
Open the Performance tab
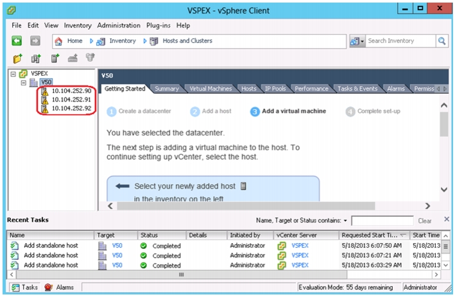[x=311, y=89]
